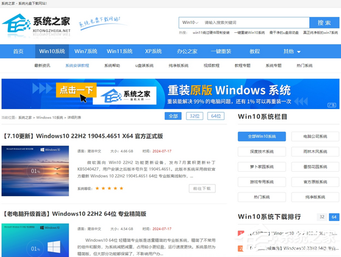The width and height of the screenshot is (341, 257).
Task: Open the 热门系统 sub-navigation link
Action: point(304,65)
